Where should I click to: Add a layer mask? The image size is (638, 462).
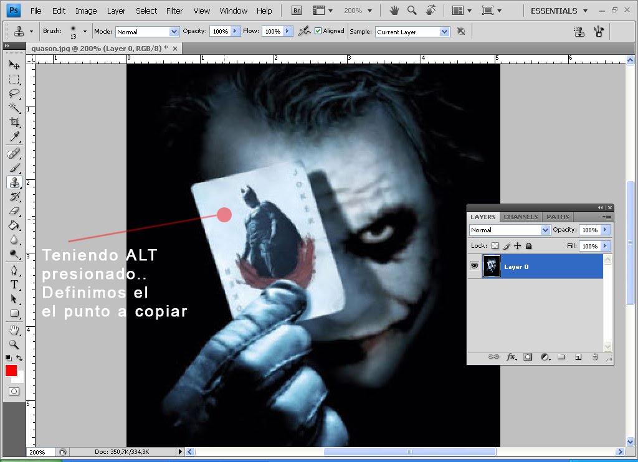pyautogui.click(x=528, y=357)
